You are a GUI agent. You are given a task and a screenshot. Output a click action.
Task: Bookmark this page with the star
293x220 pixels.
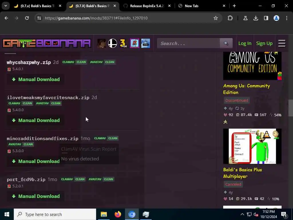216,18
